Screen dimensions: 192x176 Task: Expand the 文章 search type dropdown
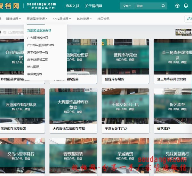[x=127, y=6]
